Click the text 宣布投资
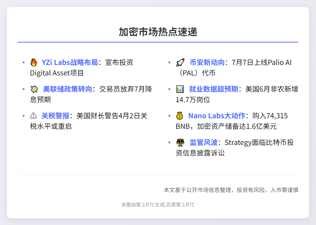This screenshot has width=316, height=225. point(119,62)
